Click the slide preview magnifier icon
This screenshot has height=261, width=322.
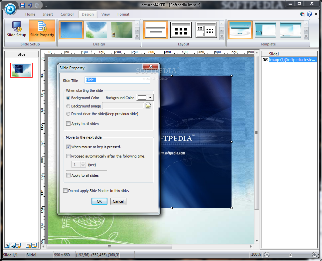click(7, 245)
